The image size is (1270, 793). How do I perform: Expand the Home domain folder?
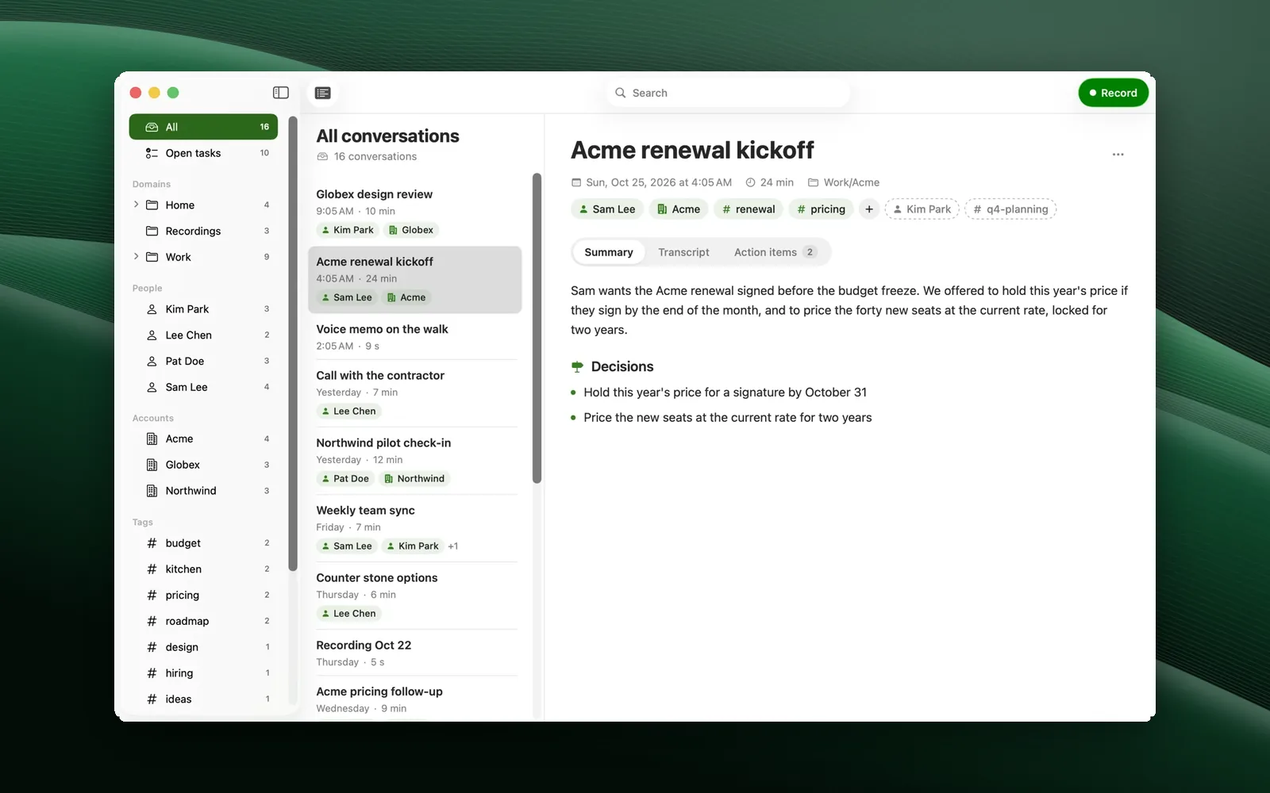(x=137, y=205)
